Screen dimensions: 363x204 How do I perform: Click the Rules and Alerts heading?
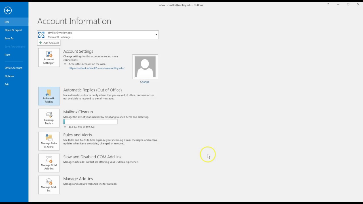click(77, 135)
